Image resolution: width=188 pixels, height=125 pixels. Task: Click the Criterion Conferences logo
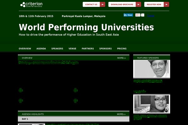pyautogui.click(x=31, y=5)
